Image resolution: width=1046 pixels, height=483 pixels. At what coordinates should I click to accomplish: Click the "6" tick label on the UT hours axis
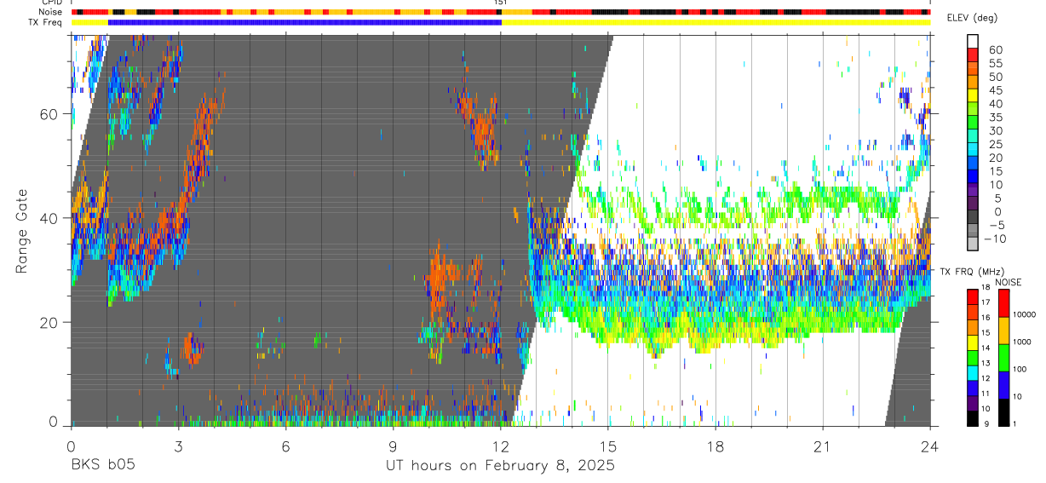click(x=286, y=446)
